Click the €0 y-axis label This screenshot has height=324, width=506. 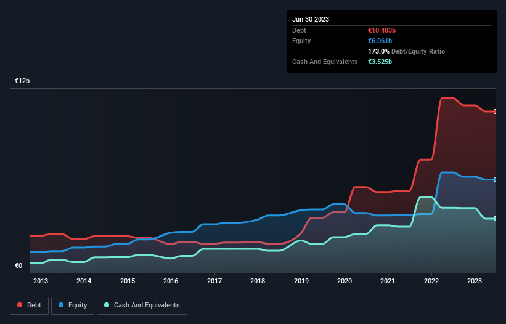click(x=18, y=265)
